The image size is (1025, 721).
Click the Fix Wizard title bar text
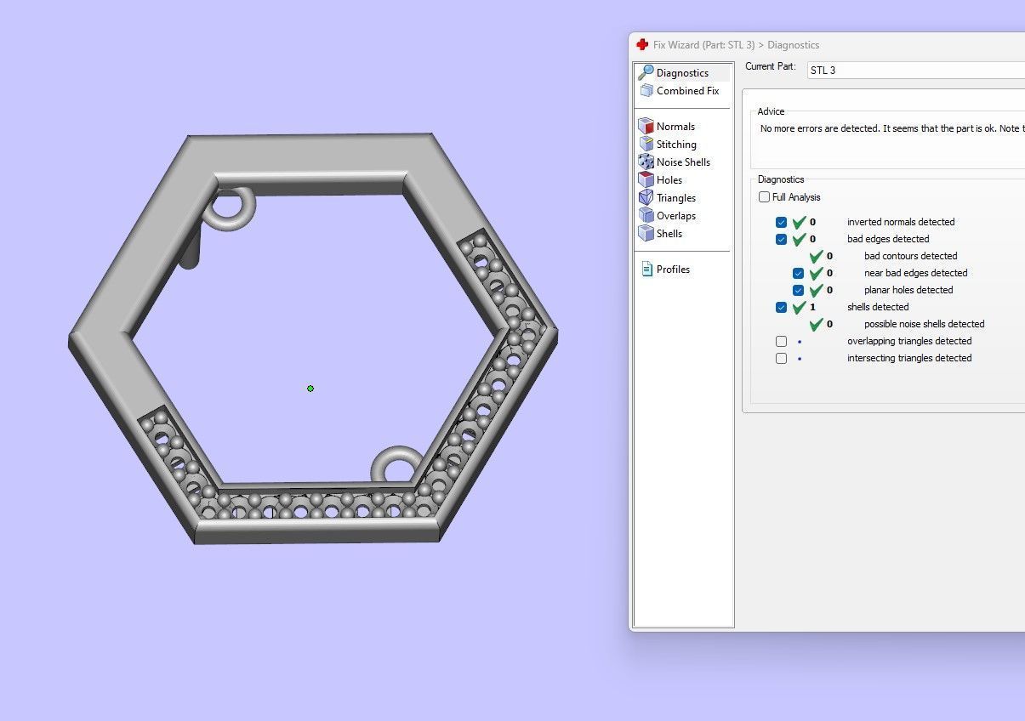pos(737,45)
